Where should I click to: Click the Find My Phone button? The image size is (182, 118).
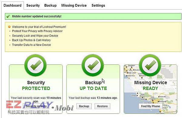click(150, 106)
